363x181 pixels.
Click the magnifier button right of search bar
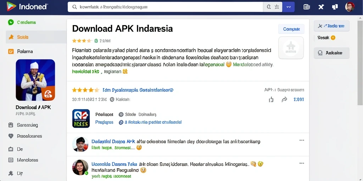pyautogui.click(x=269, y=7)
